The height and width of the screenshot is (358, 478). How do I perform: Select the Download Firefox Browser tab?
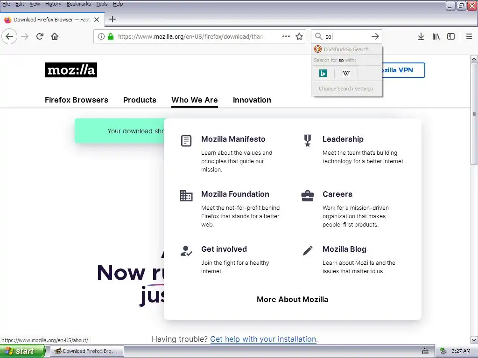tap(52, 20)
